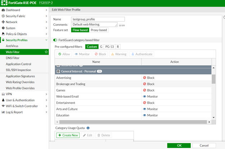Screen dimensions: 225x149
Task: Click the User & Authentication person icon
Action: coord(3,100)
